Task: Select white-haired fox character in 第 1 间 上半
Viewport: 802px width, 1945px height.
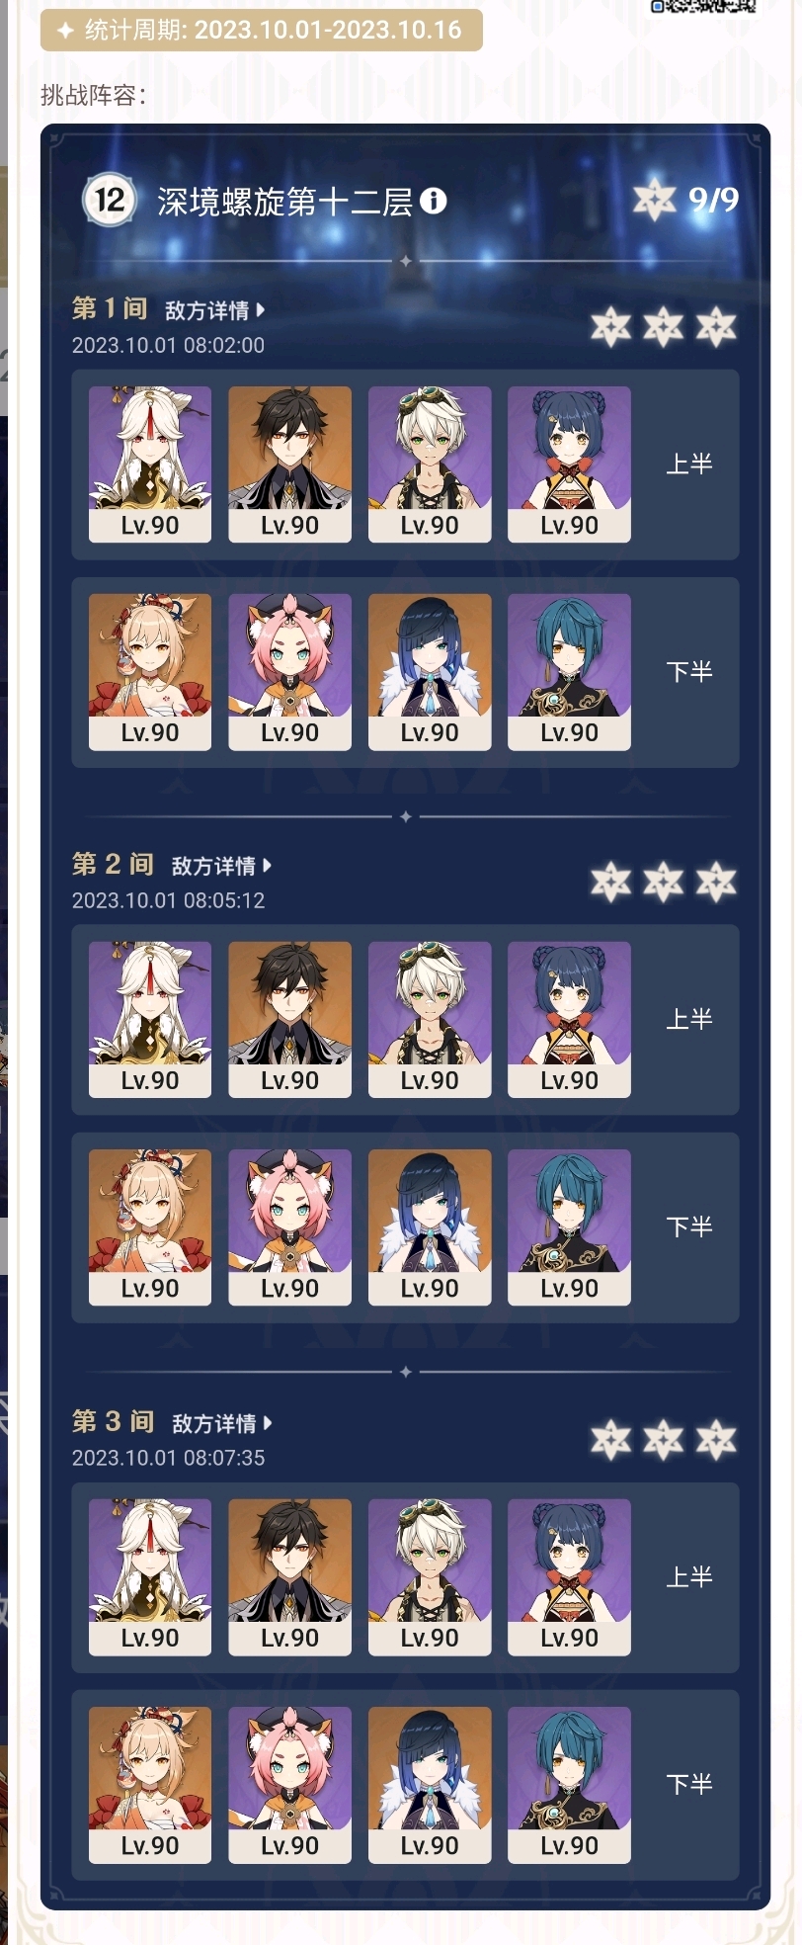Action: [x=150, y=464]
